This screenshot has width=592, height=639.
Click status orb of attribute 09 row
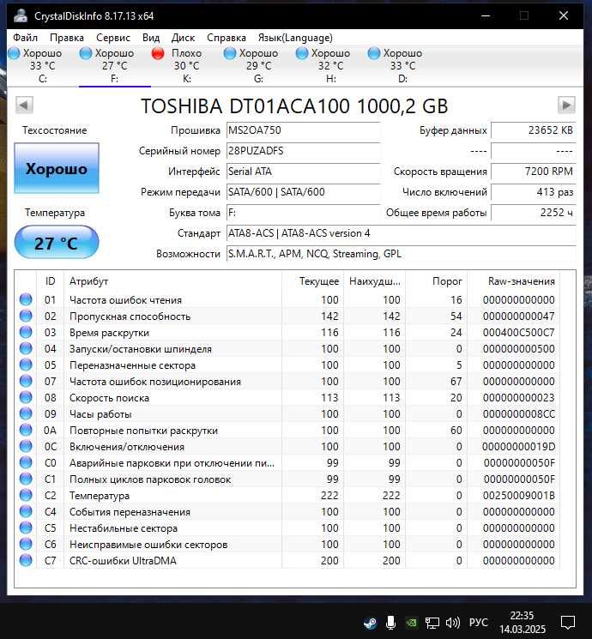coord(26,413)
